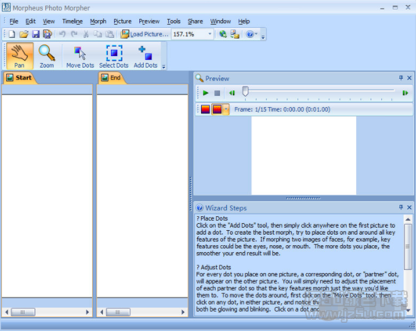Open the View menu
The width and height of the screenshot is (416, 331).
[x=49, y=21]
